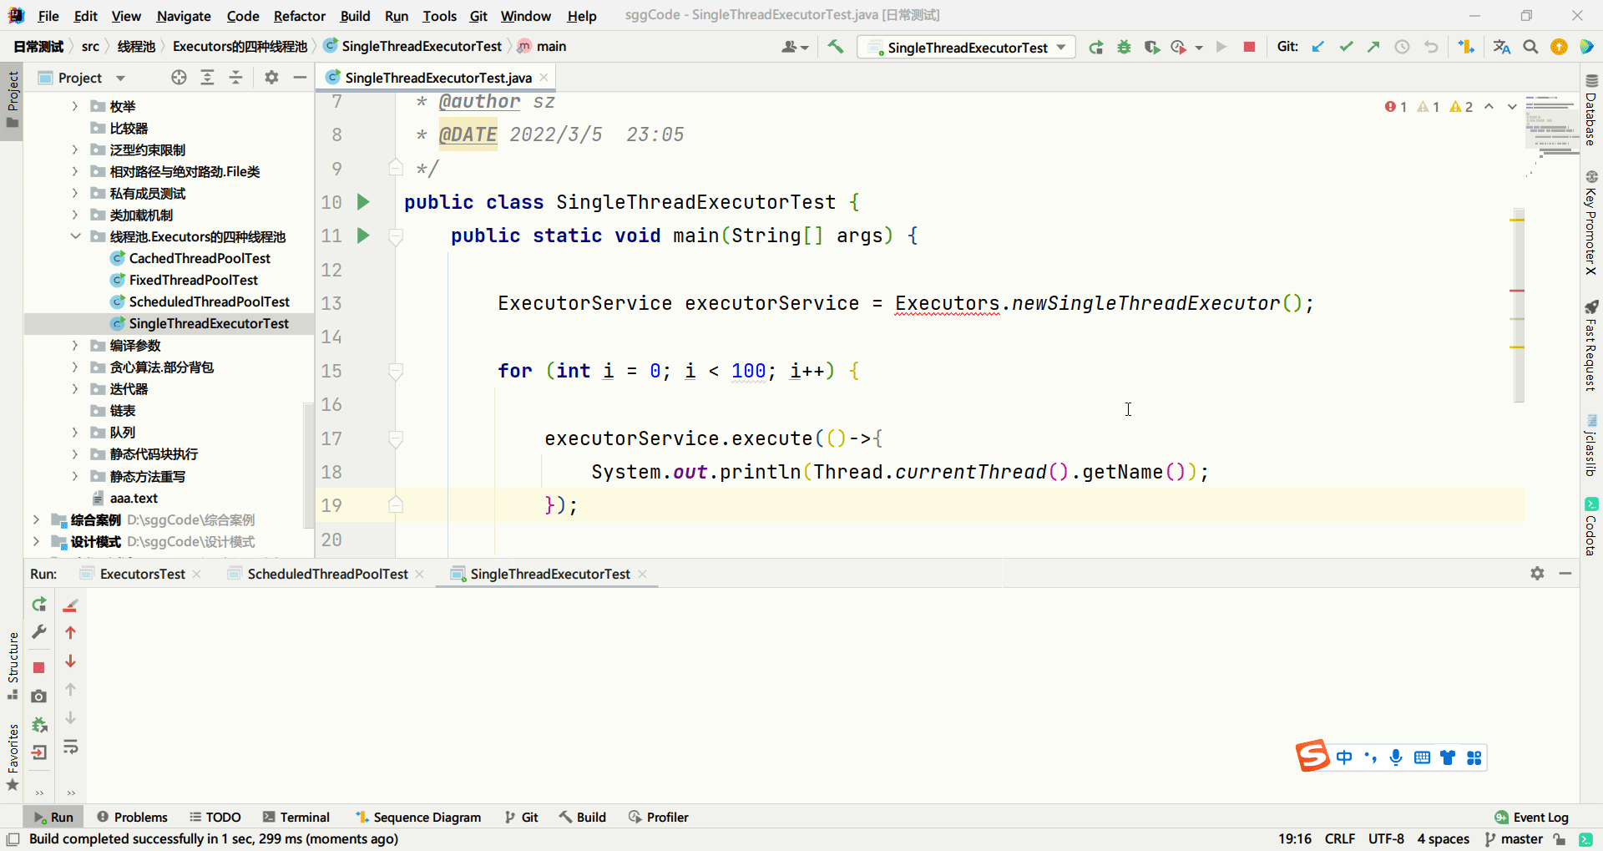Change the CRLF line separator
Image resolution: width=1603 pixels, height=851 pixels.
tap(1339, 838)
